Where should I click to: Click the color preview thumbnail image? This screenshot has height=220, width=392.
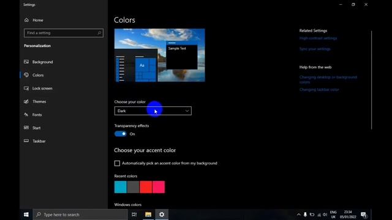pos(160,55)
